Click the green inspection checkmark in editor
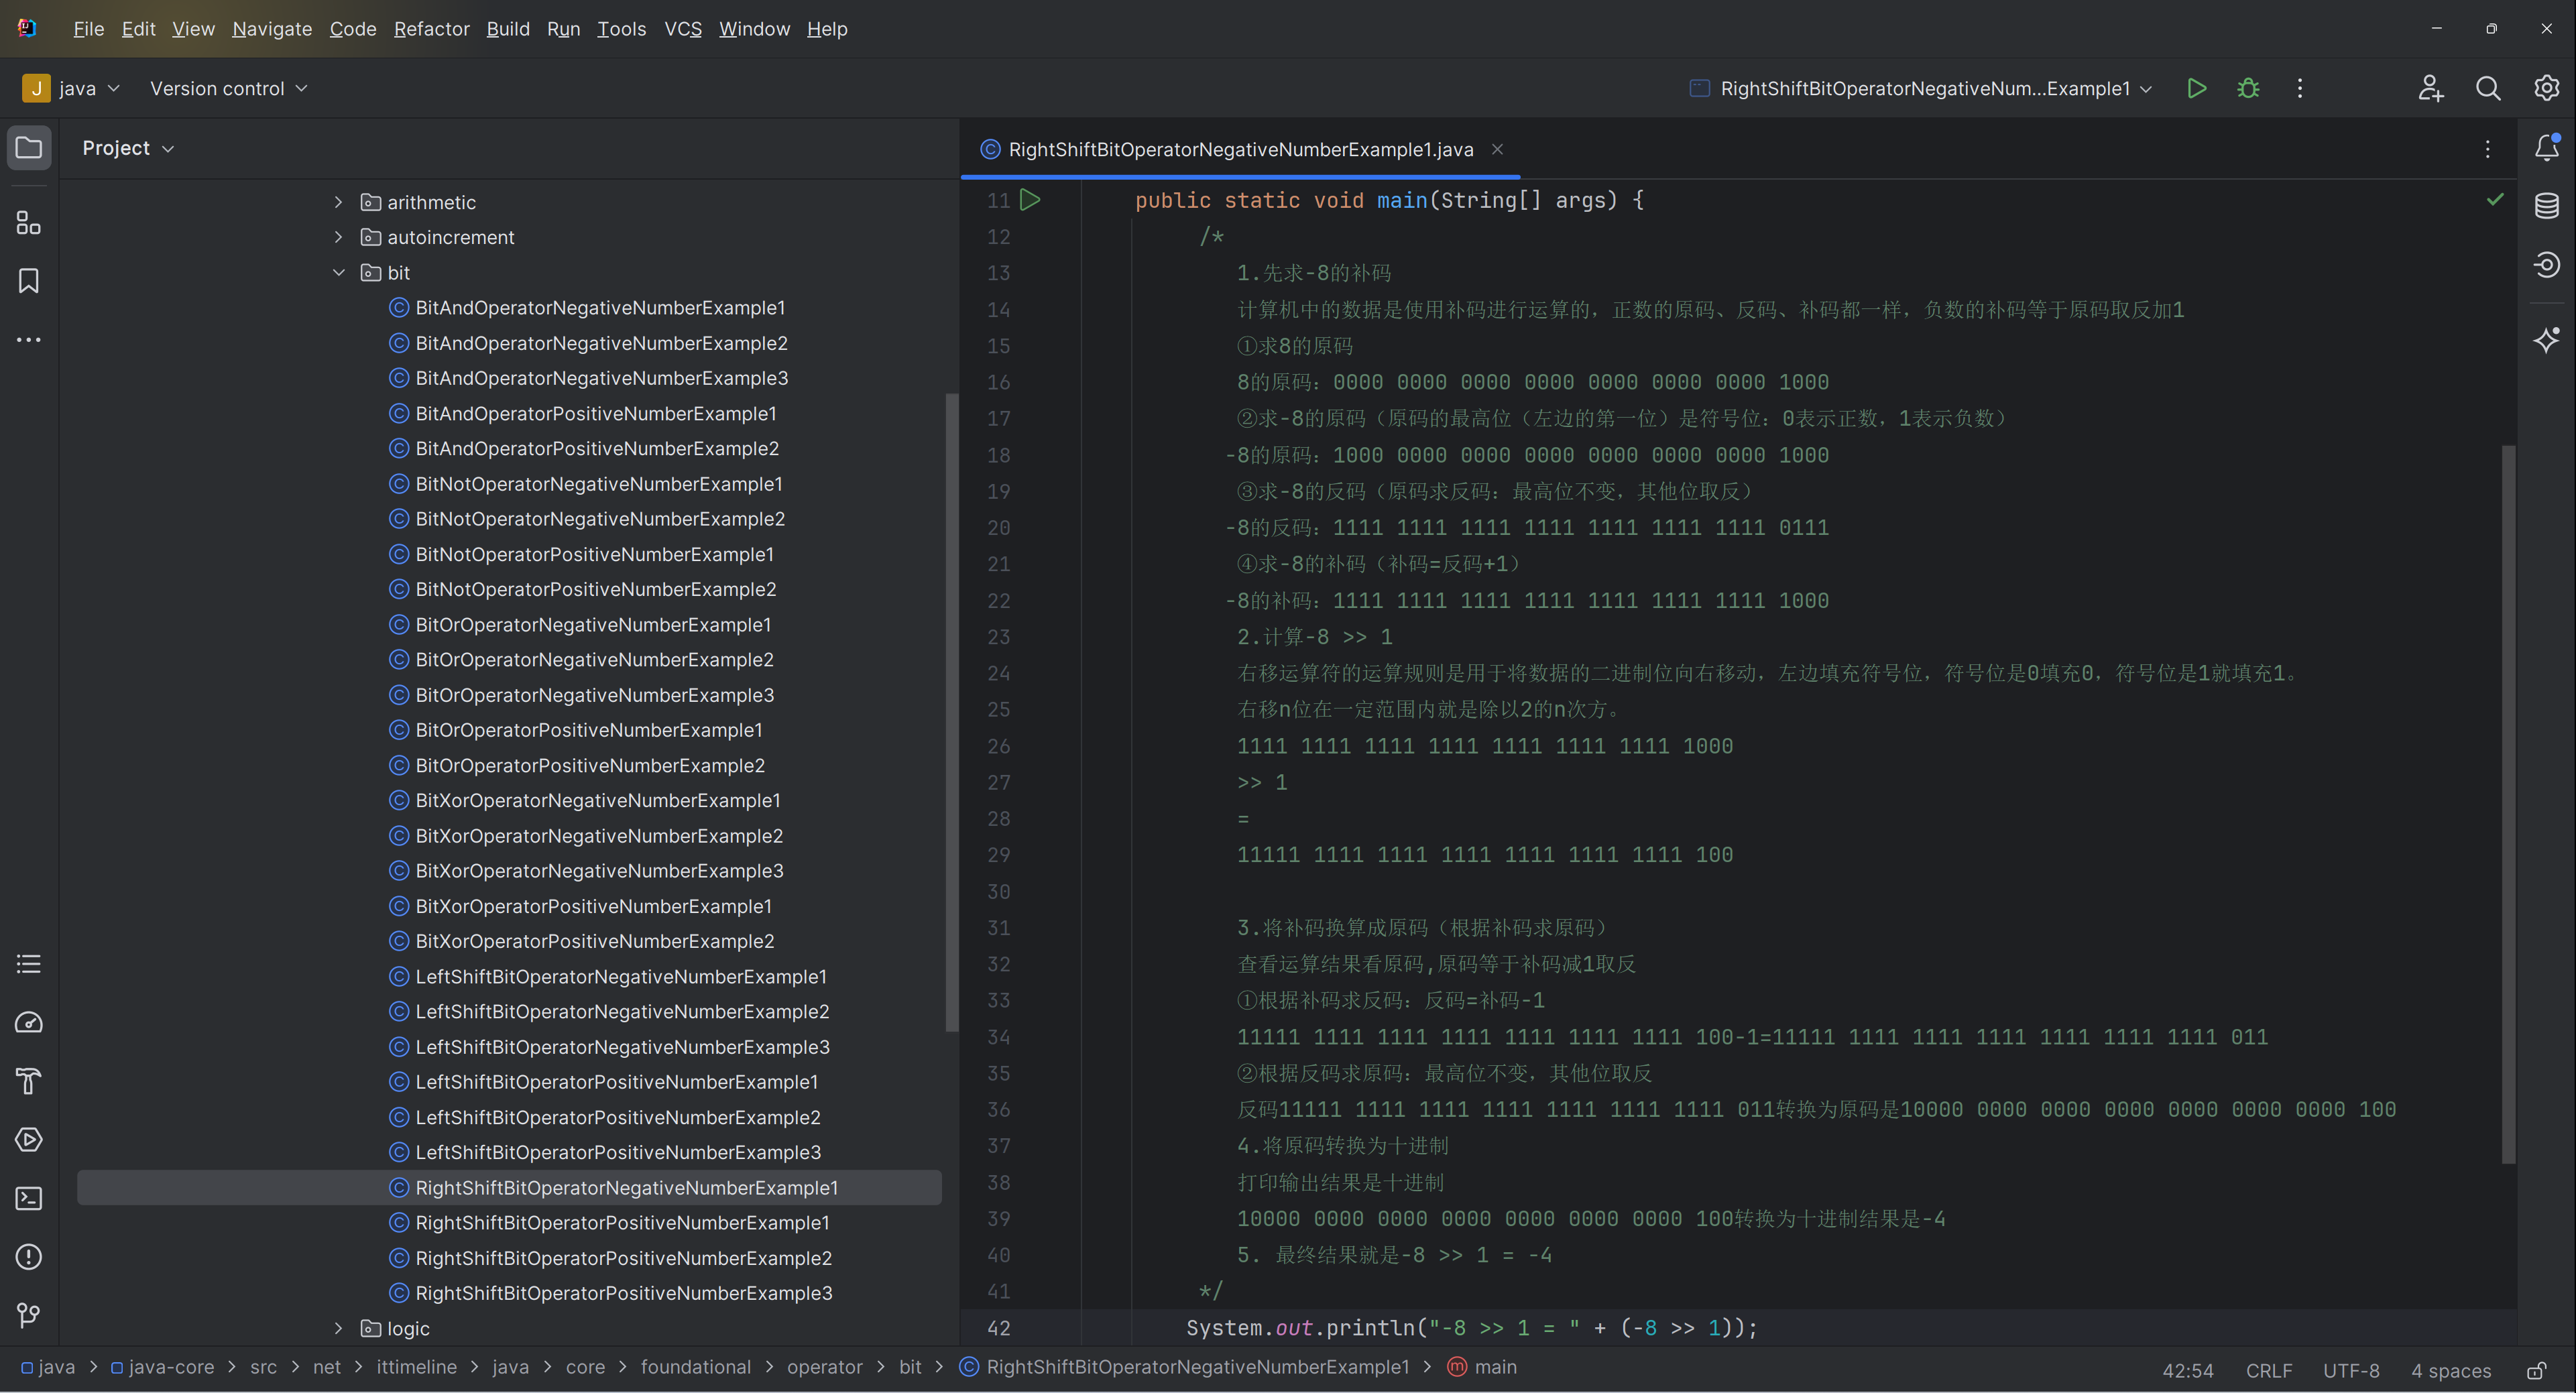The image size is (2576, 1393). point(2495,199)
